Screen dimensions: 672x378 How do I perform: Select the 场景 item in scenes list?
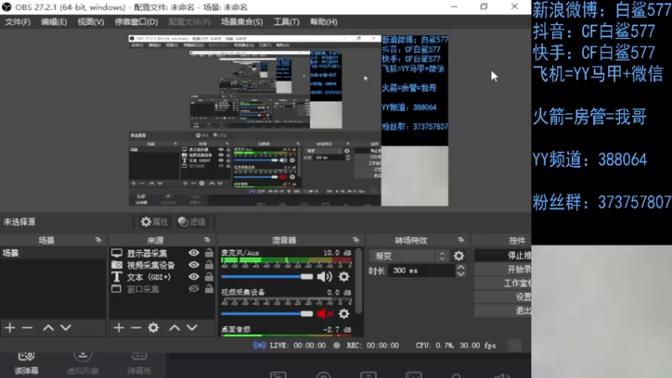[x=53, y=253]
